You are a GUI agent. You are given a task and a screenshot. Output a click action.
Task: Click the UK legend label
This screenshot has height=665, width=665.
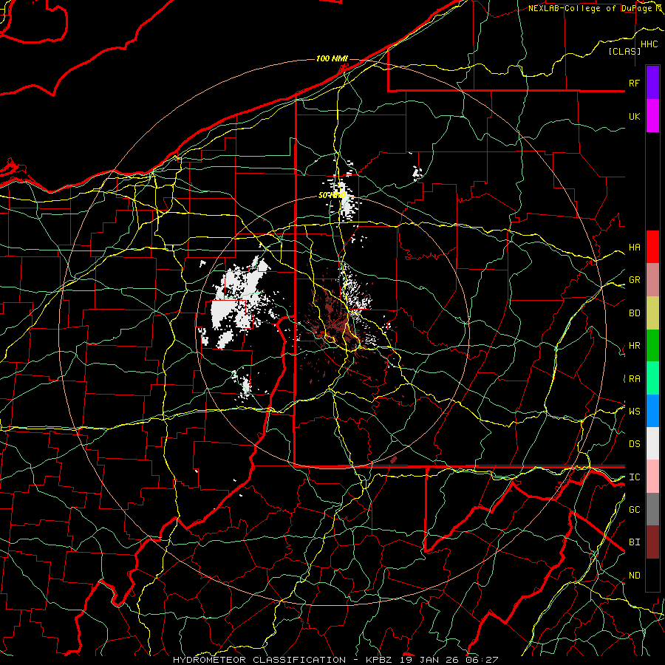tap(634, 116)
